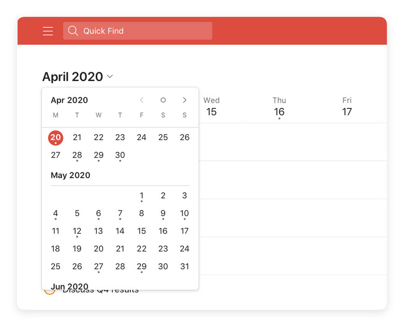The width and height of the screenshot is (404, 327).
Task: Select the Fri 17 day column header
Action: (347, 107)
